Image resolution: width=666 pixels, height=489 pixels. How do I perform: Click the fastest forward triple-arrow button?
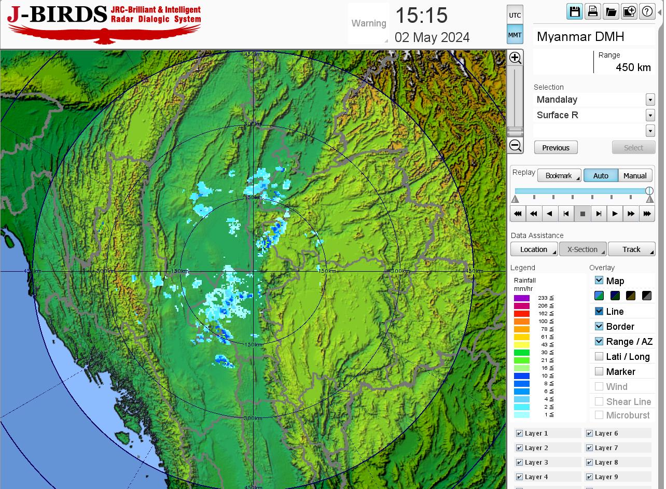(x=647, y=214)
